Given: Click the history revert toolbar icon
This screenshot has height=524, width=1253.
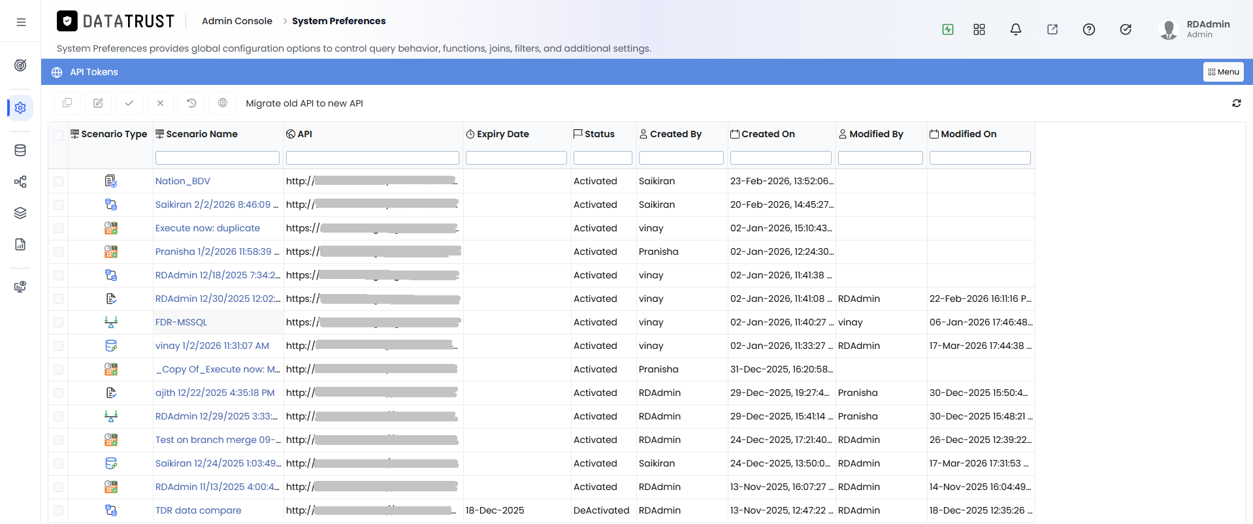Looking at the screenshot, I should pos(191,103).
